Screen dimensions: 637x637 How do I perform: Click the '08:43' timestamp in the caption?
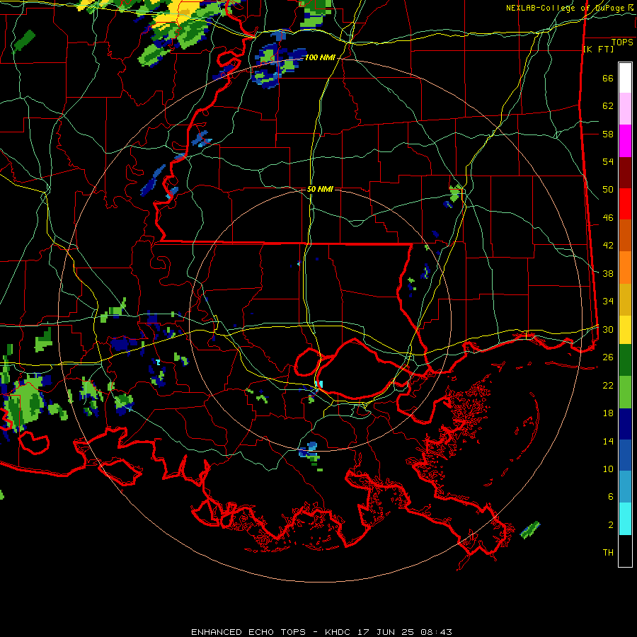pyautogui.click(x=436, y=632)
